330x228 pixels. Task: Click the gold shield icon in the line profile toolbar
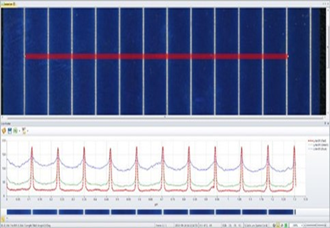4,131
